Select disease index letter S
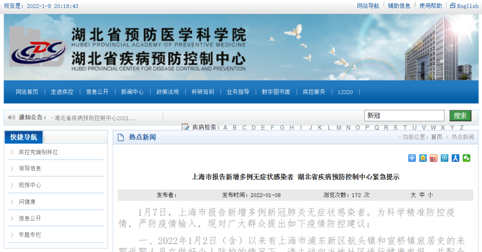482x252 pixels. [395, 127]
